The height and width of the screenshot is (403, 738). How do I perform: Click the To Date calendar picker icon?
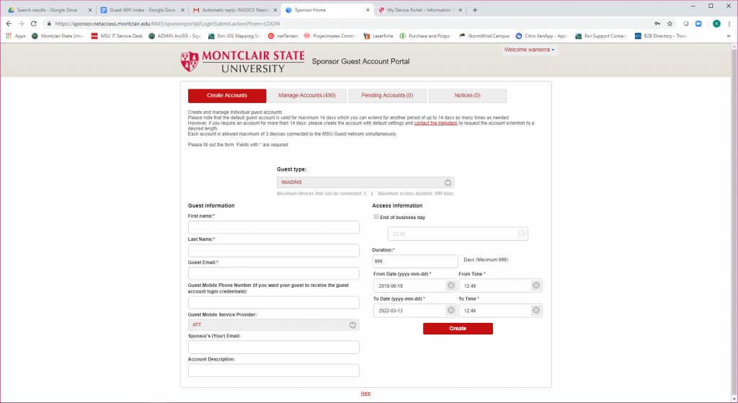(450, 311)
